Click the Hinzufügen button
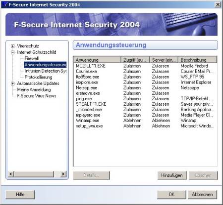This screenshot has width=223, height=205. [172, 175]
